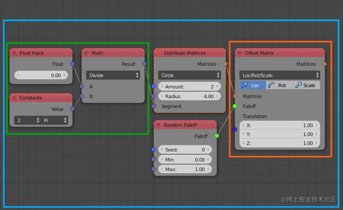Collapse the Float Input node triangle
This screenshot has height=210, width=343.
[x=14, y=53]
